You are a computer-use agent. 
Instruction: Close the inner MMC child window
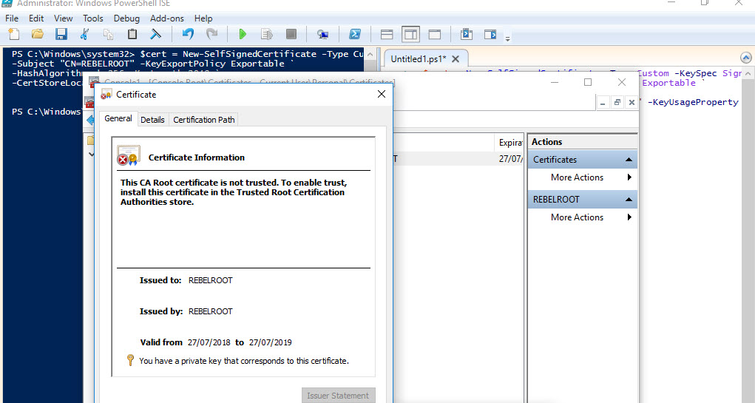pyautogui.click(x=632, y=103)
